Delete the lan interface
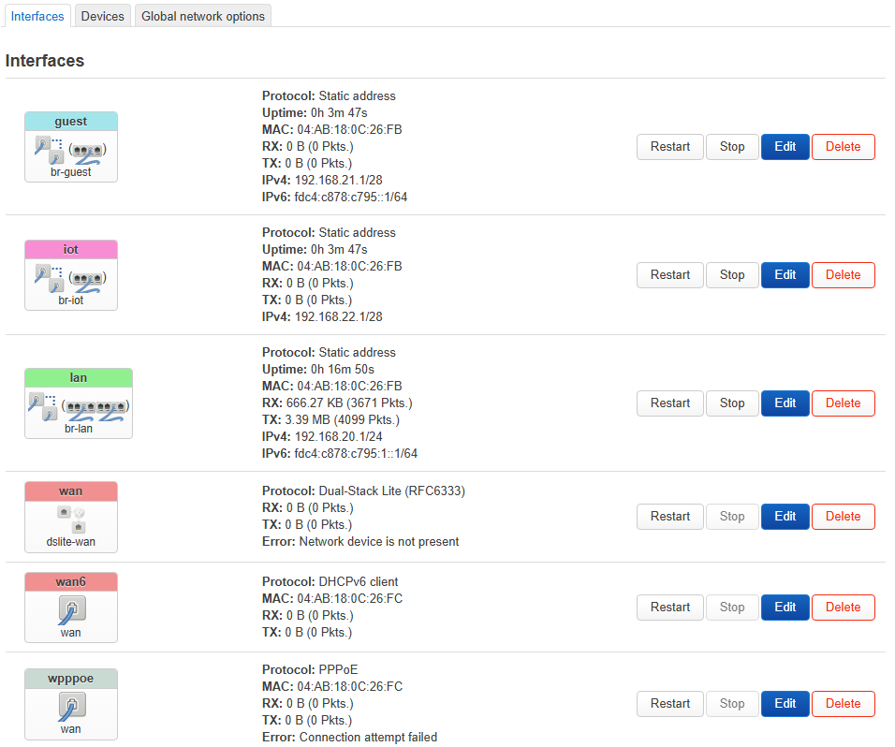Viewport: 895px width, 747px height. [x=844, y=403]
